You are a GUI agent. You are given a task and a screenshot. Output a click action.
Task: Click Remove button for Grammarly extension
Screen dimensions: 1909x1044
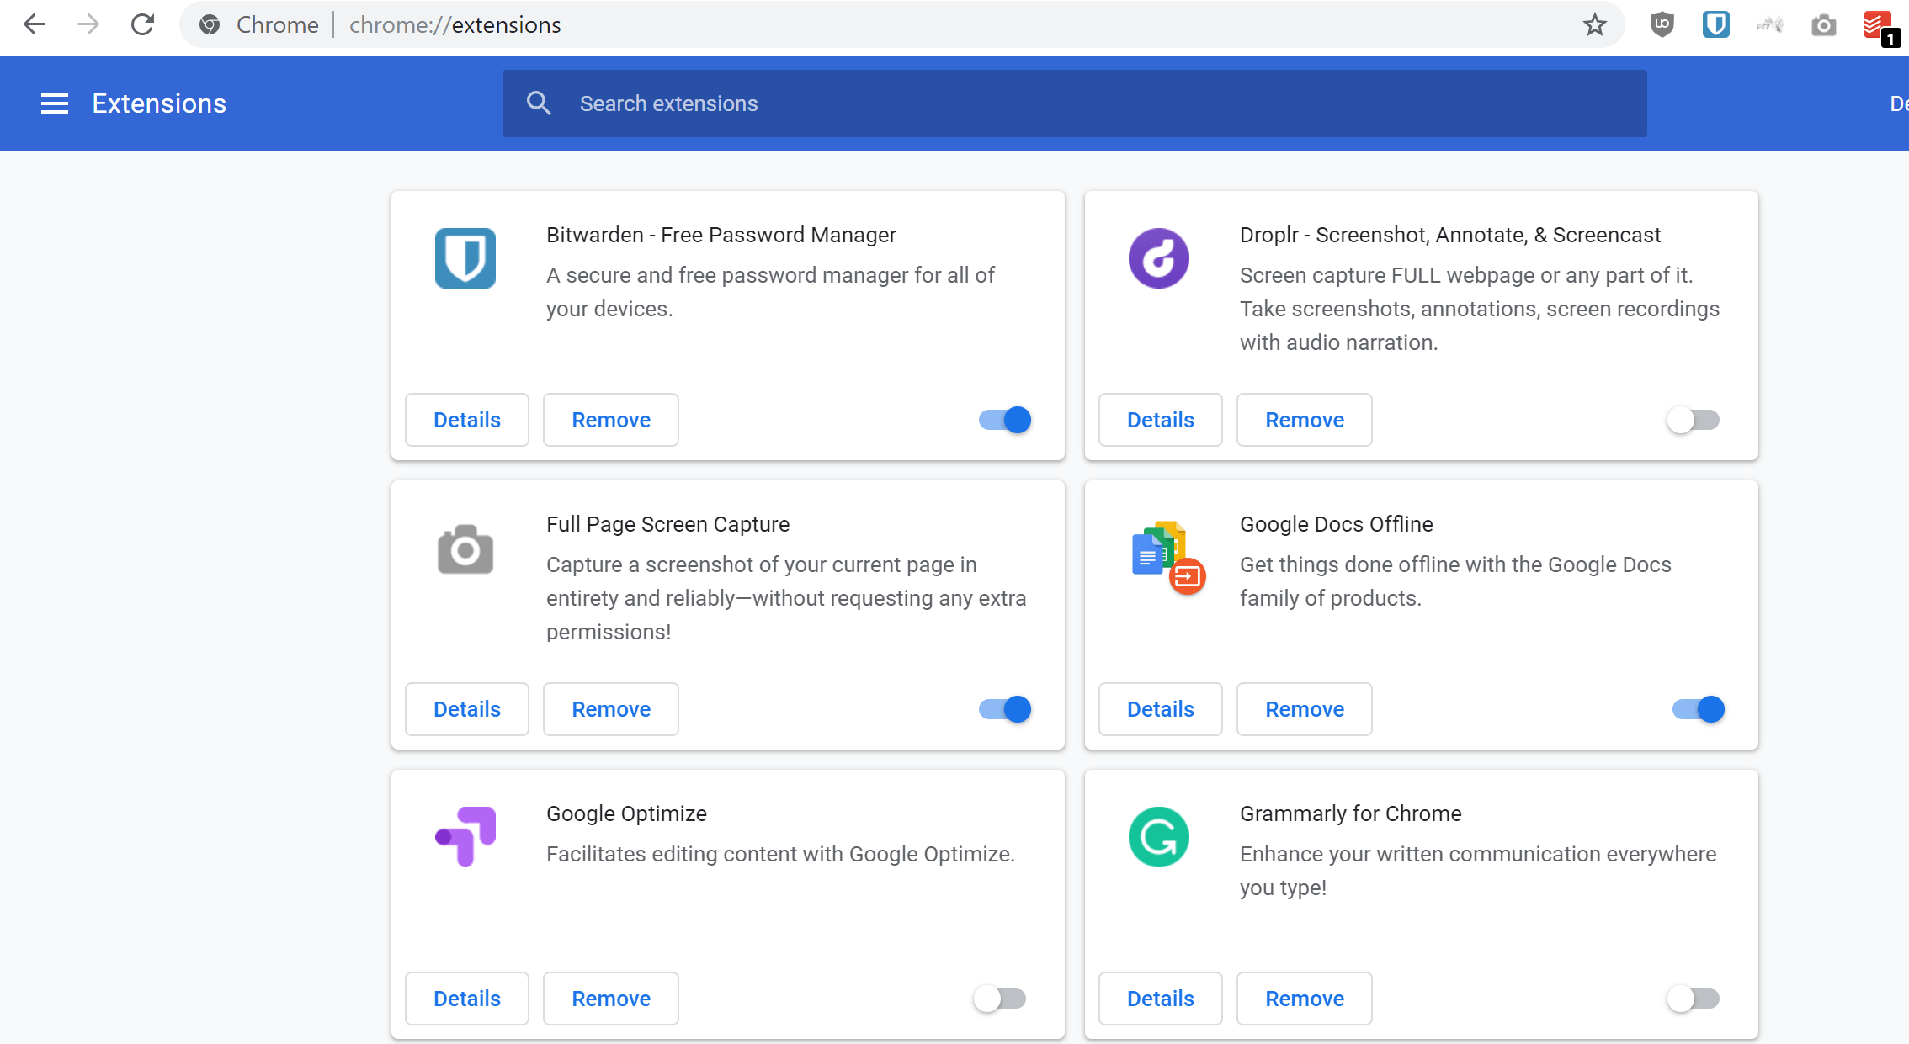coord(1305,998)
